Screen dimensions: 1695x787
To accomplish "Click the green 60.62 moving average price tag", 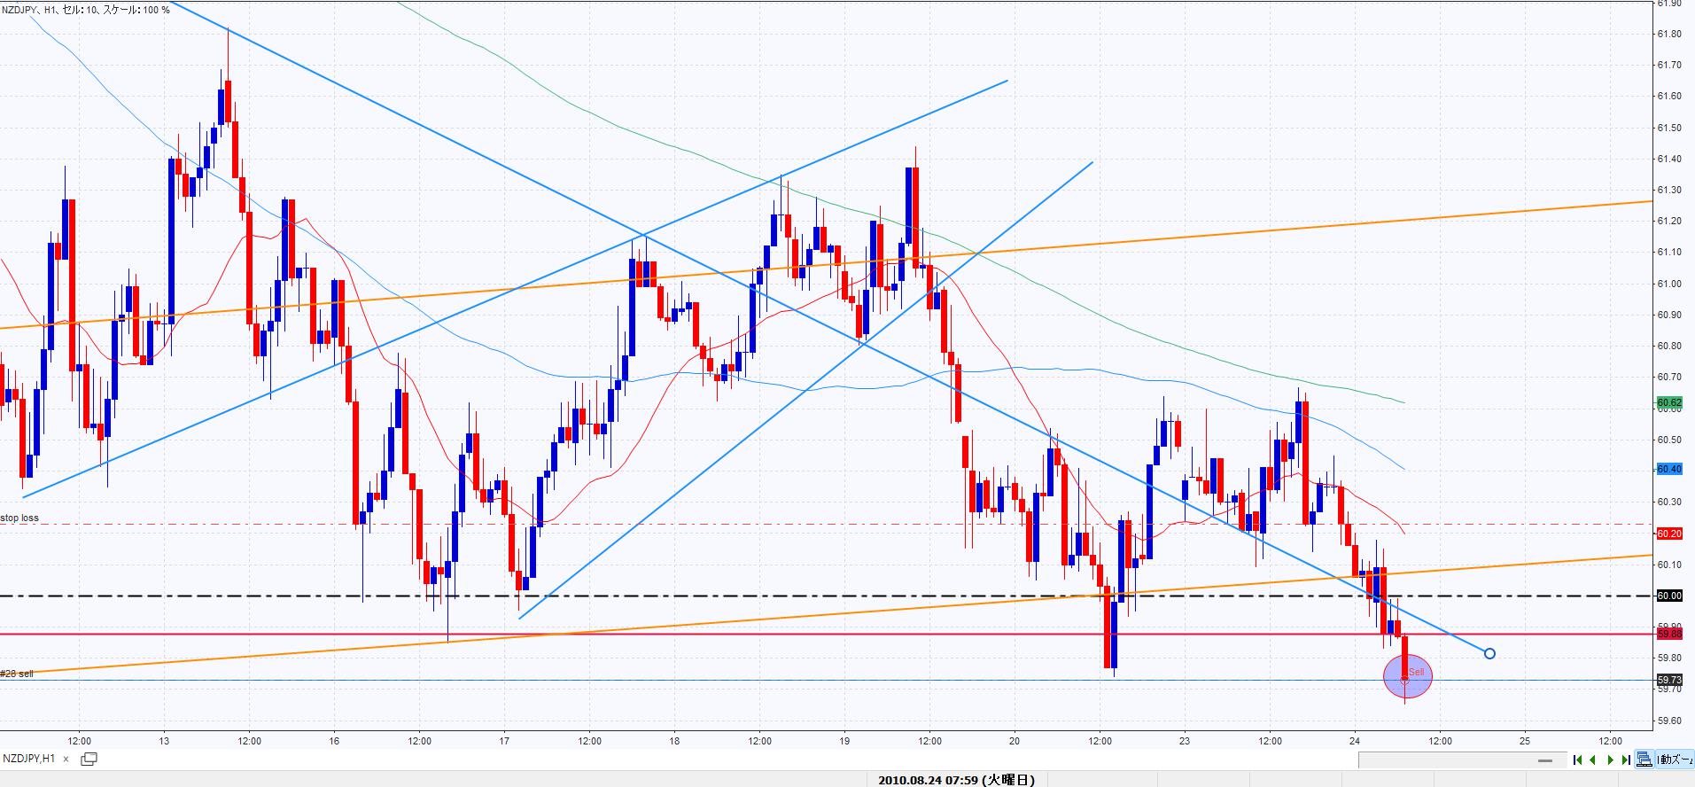I will click(x=1668, y=401).
